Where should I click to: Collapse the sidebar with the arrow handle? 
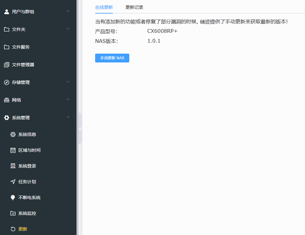(80, 129)
